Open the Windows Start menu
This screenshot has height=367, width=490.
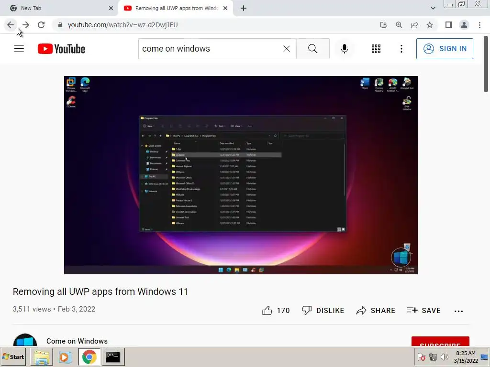coord(13,356)
